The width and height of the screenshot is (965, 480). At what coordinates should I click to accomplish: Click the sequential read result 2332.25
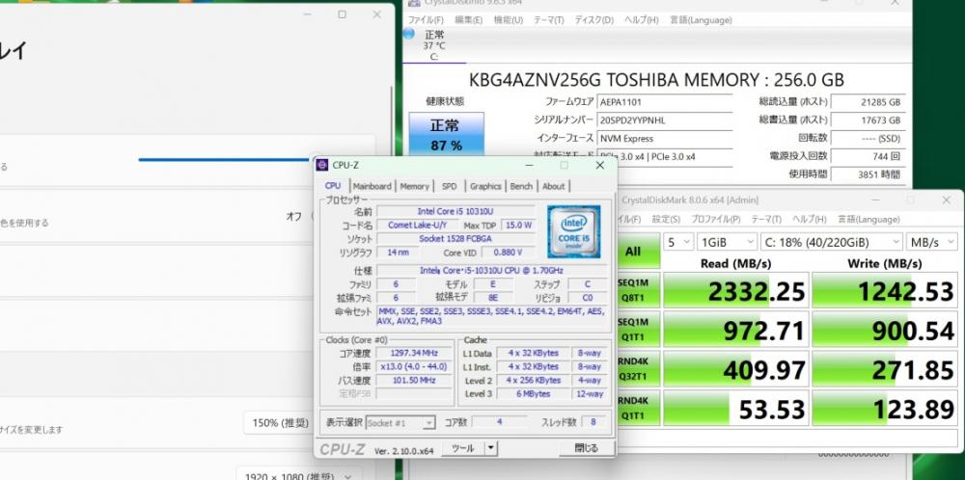(736, 290)
